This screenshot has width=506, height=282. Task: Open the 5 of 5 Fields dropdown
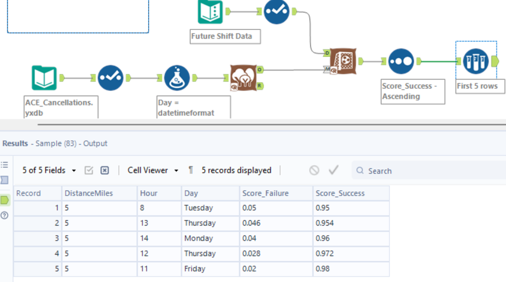pyautogui.click(x=49, y=170)
